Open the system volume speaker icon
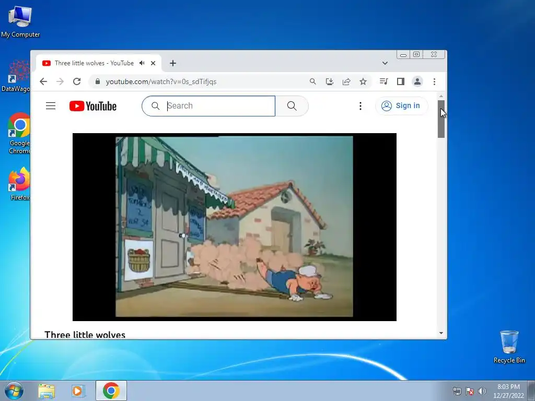This screenshot has height=401, width=535. click(482, 391)
